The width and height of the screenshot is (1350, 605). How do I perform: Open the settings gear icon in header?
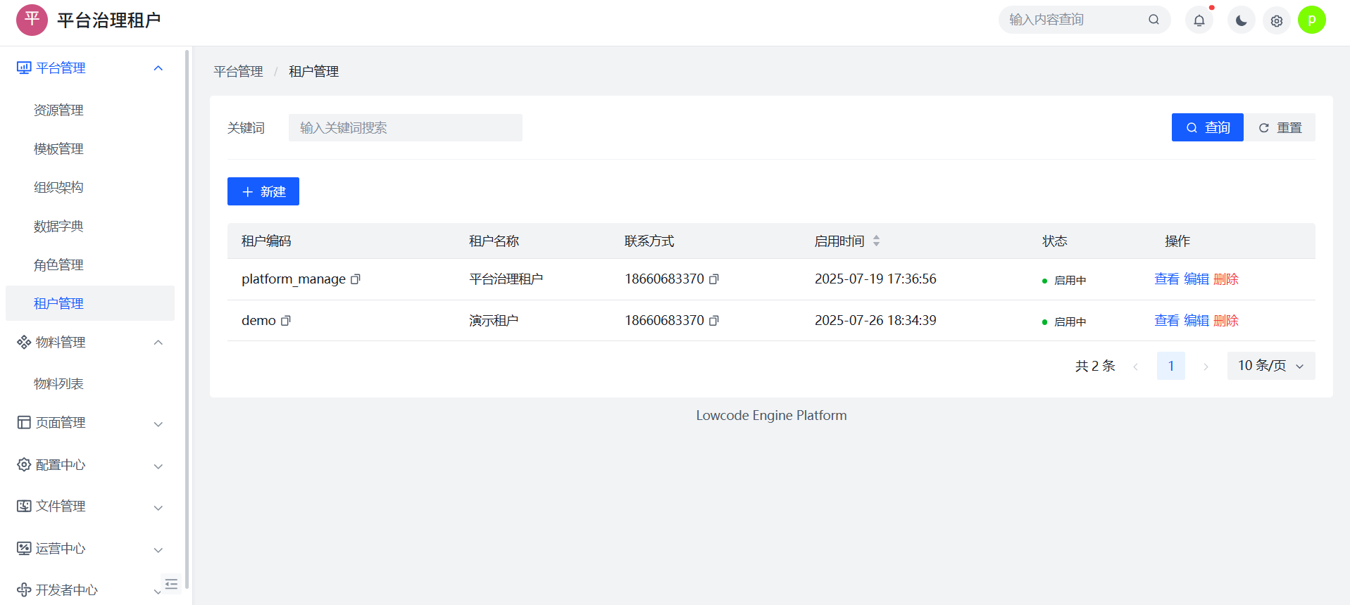pyautogui.click(x=1276, y=20)
